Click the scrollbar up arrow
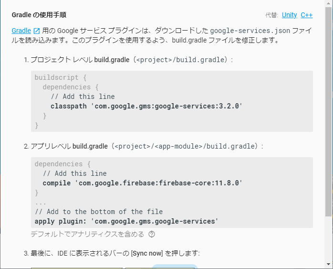333x269 pixels. click(329, 4)
